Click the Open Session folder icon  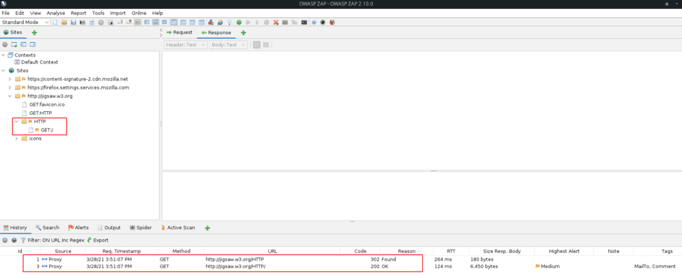(64, 23)
